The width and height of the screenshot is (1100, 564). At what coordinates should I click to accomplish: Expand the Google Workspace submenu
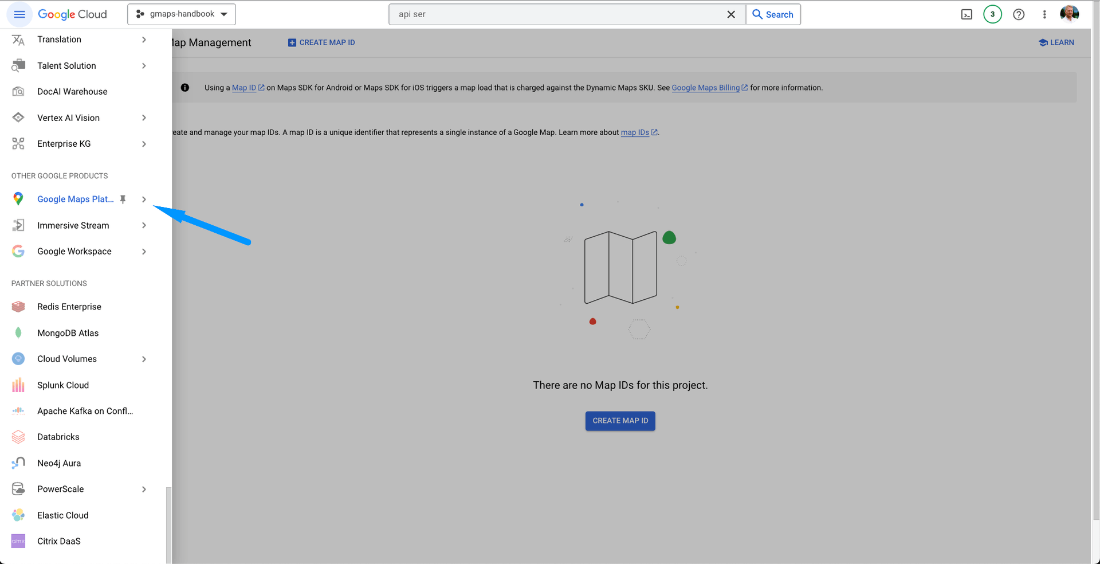click(144, 252)
